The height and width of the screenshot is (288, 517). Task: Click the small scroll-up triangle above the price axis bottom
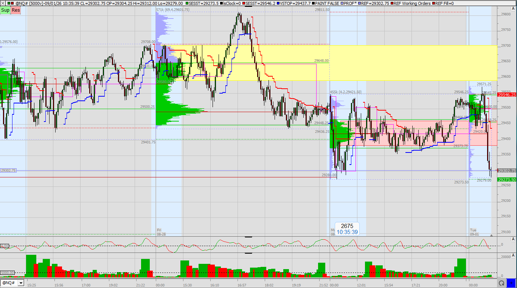[x=492, y=235]
